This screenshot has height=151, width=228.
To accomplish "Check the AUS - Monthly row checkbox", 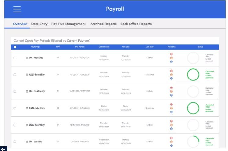I will tap(15, 75).
